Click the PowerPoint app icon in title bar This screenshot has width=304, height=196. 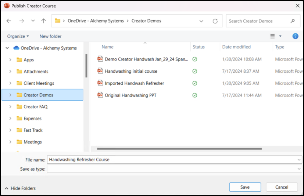(x=7, y=6)
